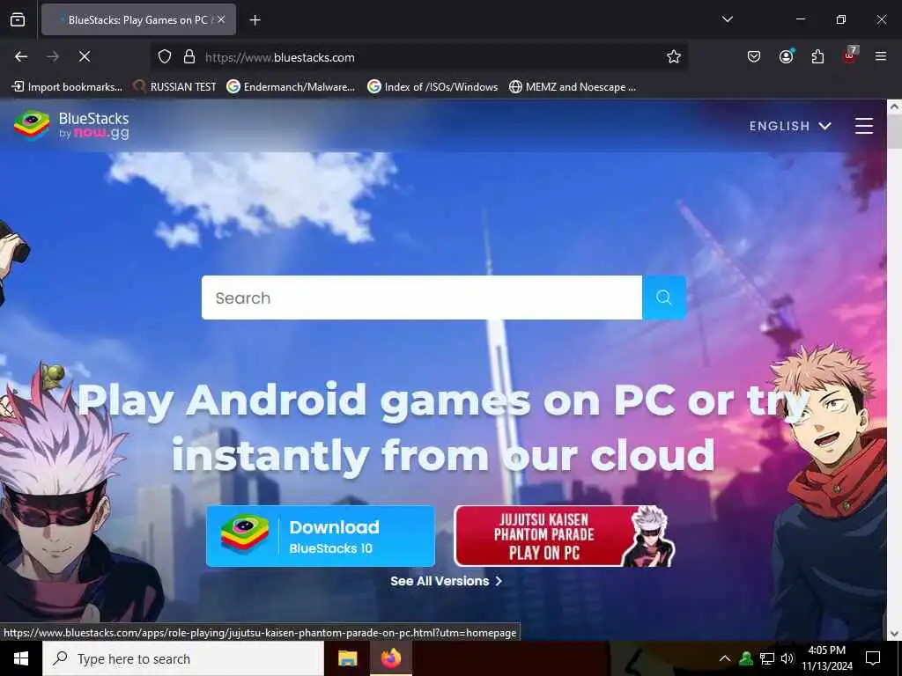Click into the site Search field
The width and height of the screenshot is (902, 676).
422,298
